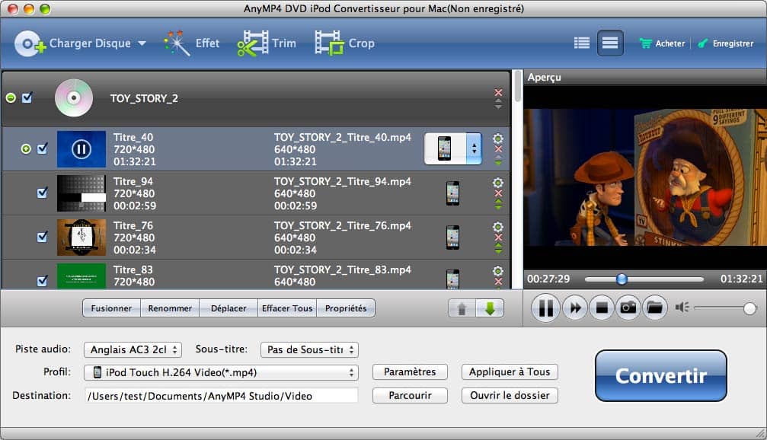This screenshot has height=440, width=767.
Task: Click the iPod device icon for Titre_94
Action: [x=453, y=193]
